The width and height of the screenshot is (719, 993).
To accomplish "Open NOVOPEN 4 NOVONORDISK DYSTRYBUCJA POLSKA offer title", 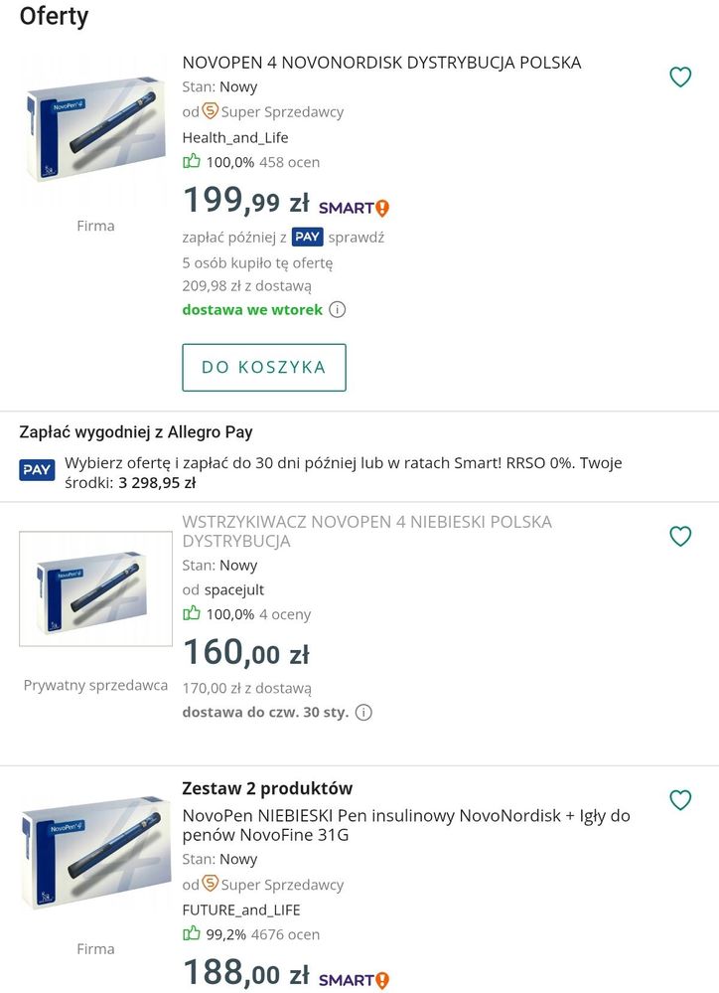I will [381, 63].
